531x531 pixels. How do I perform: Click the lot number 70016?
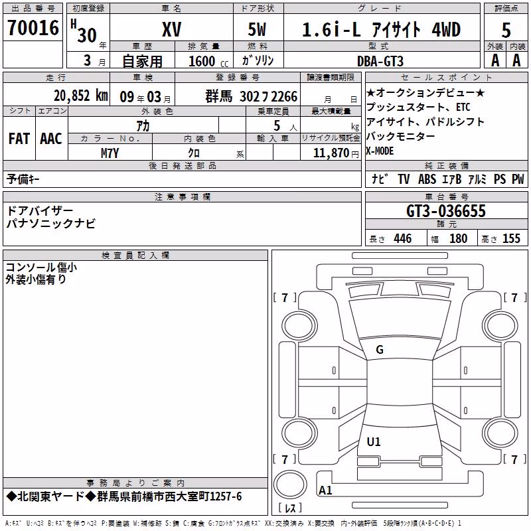pos(33,28)
